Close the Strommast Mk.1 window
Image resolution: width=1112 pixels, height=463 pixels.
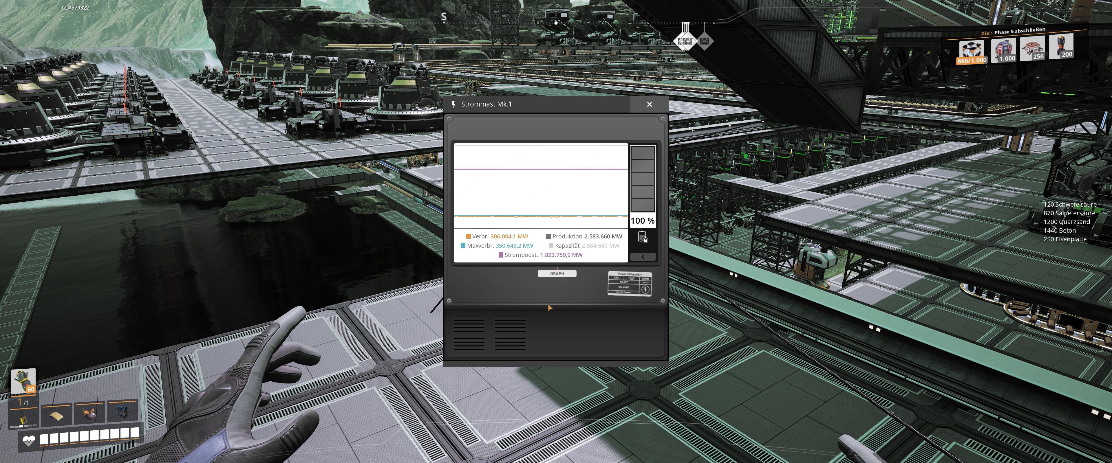[649, 104]
